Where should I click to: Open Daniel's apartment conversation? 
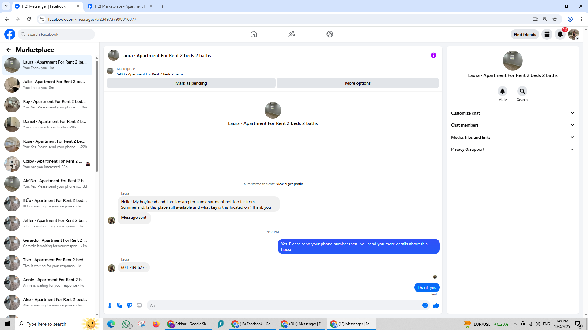[47, 124]
